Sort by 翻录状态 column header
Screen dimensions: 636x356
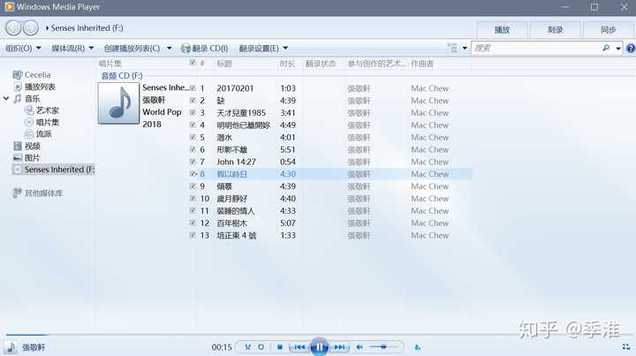click(321, 64)
